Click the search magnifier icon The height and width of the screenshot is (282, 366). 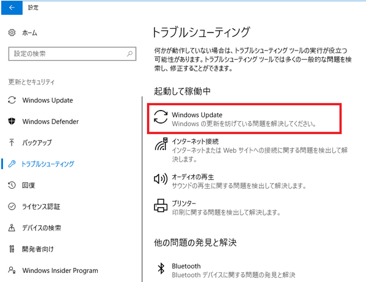point(130,54)
